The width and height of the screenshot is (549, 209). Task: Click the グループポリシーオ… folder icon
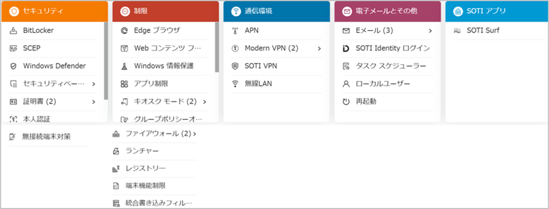[124, 119]
